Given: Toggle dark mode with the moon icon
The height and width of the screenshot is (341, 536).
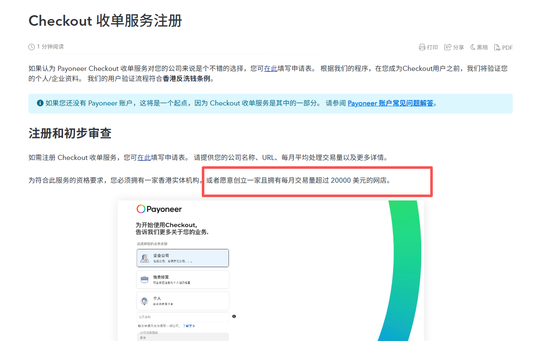Looking at the screenshot, I should click(473, 47).
